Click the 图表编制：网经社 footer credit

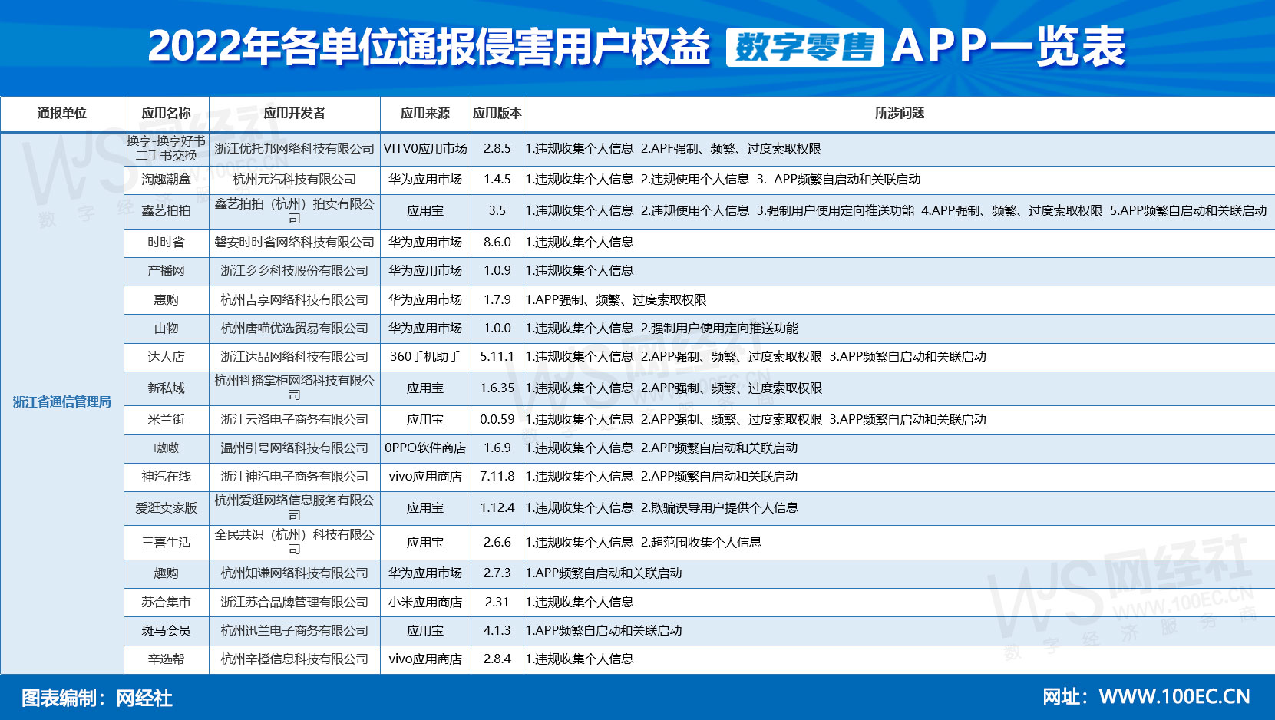coord(97,698)
